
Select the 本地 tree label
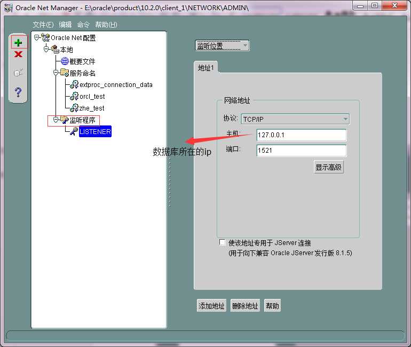click(67, 50)
